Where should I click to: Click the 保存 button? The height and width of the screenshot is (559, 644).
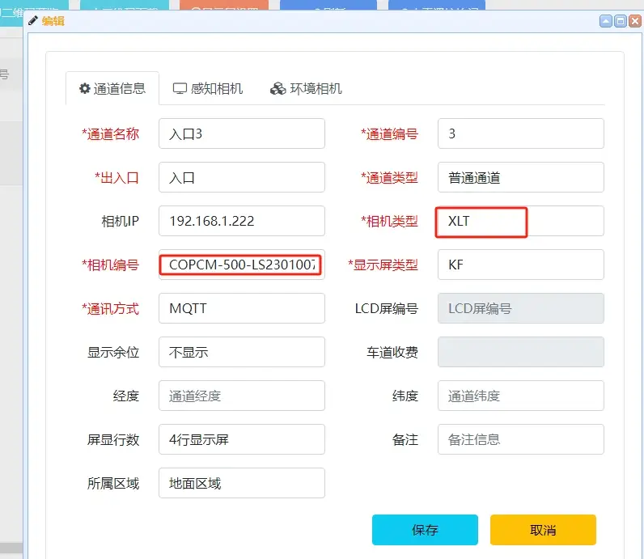[x=425, y=530]
